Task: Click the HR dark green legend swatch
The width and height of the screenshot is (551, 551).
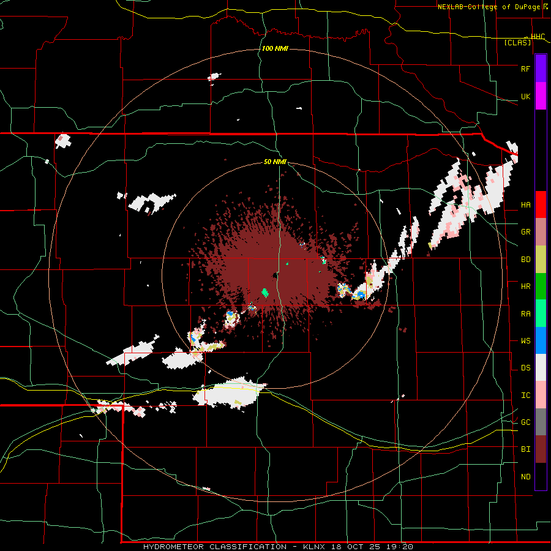Action: 541,287
